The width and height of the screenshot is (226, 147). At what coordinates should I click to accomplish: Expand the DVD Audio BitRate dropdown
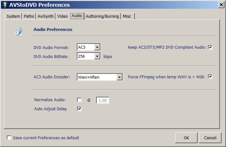pyautogui.click(x=98, y=56)
